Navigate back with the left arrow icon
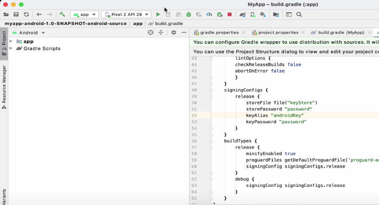 39,15
